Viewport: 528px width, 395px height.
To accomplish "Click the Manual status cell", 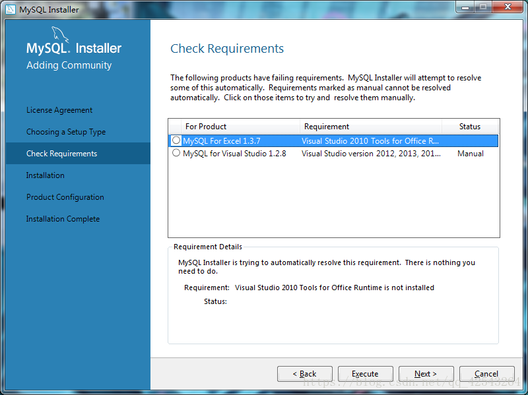I will [471, 154].
